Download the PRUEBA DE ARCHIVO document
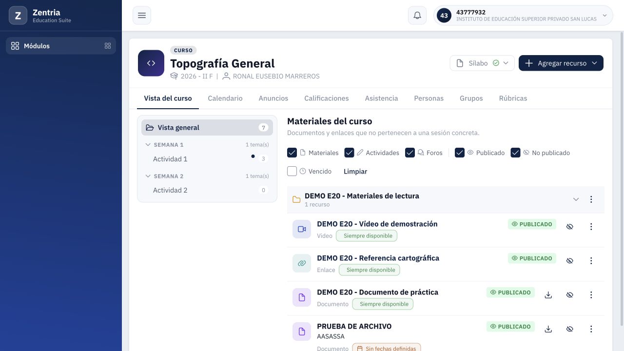 [548, 329]
